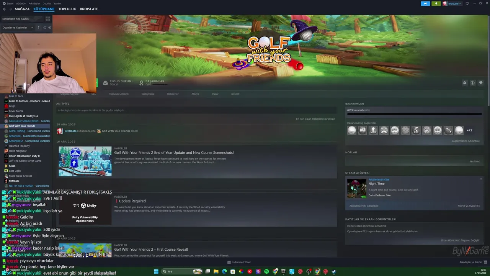Open the End of Year Update news thumbnail
This screenshot has width=490, height=276.
(85, 161)
